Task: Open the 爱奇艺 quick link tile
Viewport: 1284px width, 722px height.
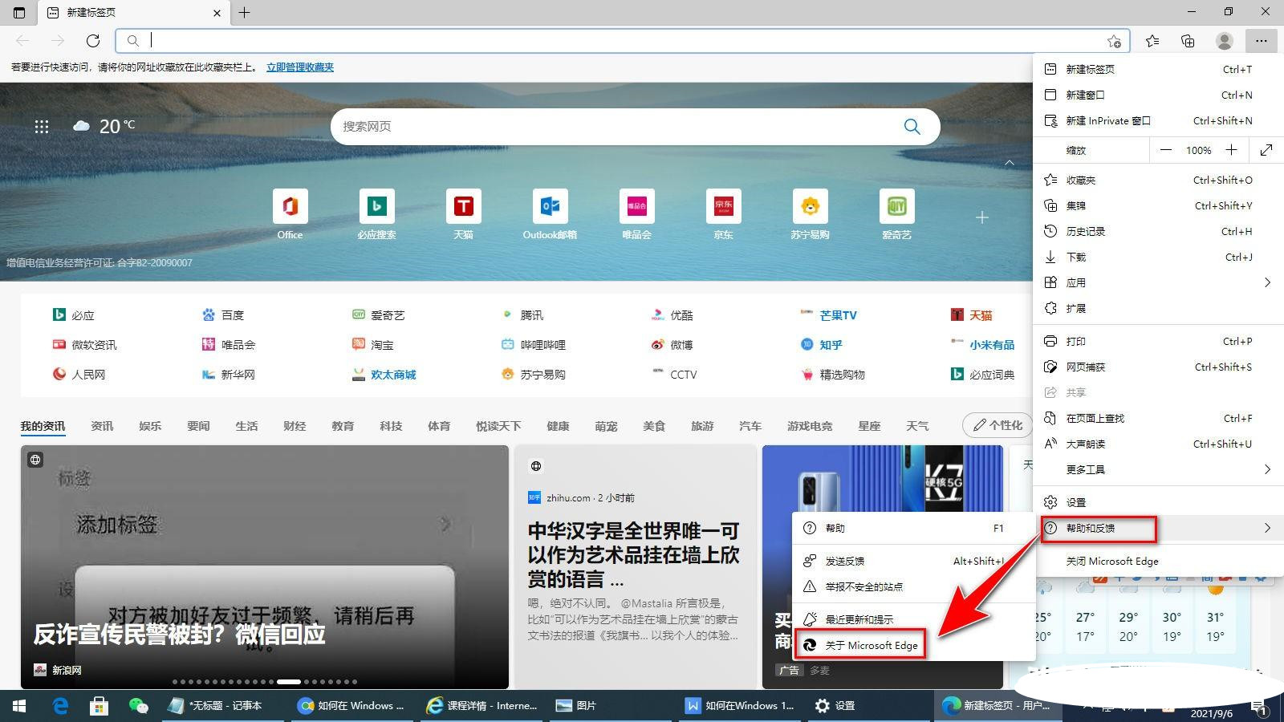Action: coord(896,214)
